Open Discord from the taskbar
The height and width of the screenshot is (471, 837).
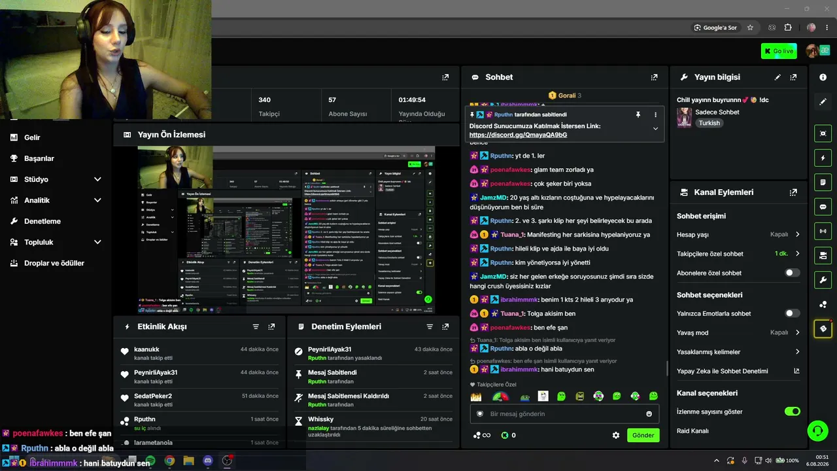tap(208, 461)
